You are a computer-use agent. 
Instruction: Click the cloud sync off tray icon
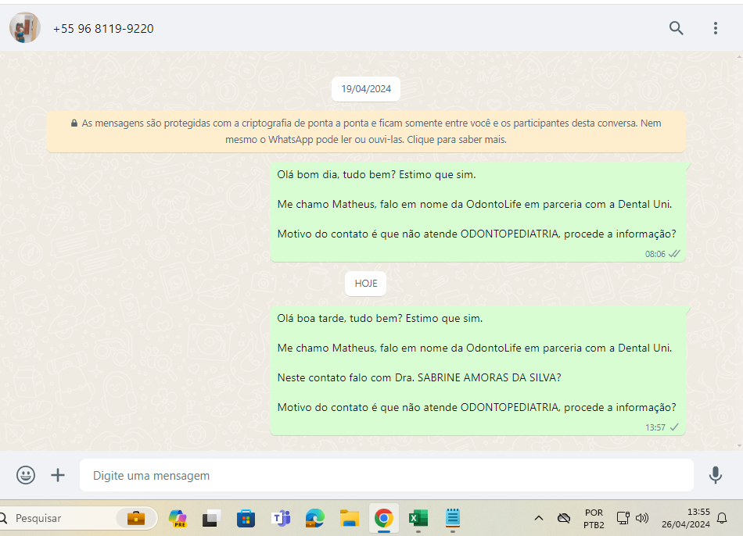point(564,519)
